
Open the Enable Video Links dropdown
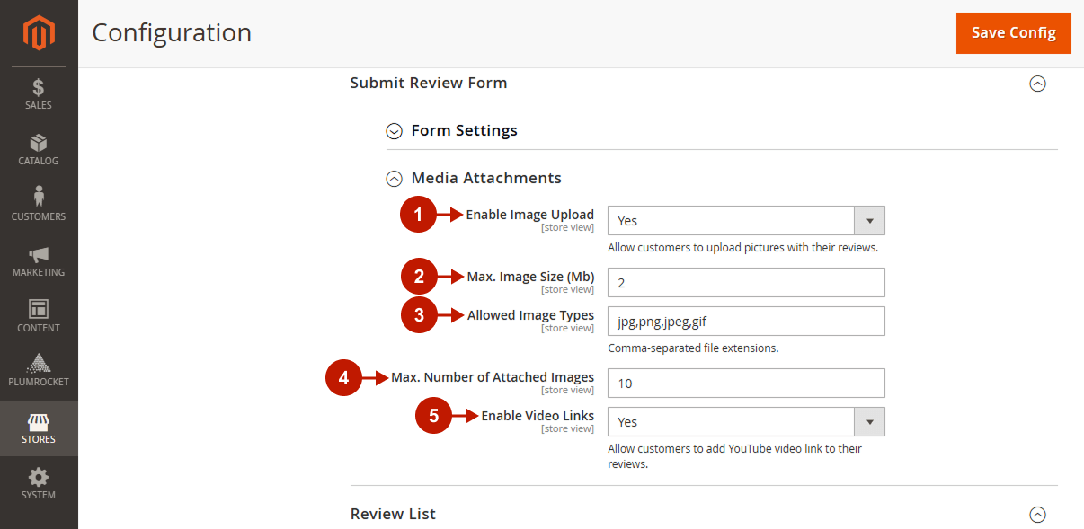(x=746, y=422)
